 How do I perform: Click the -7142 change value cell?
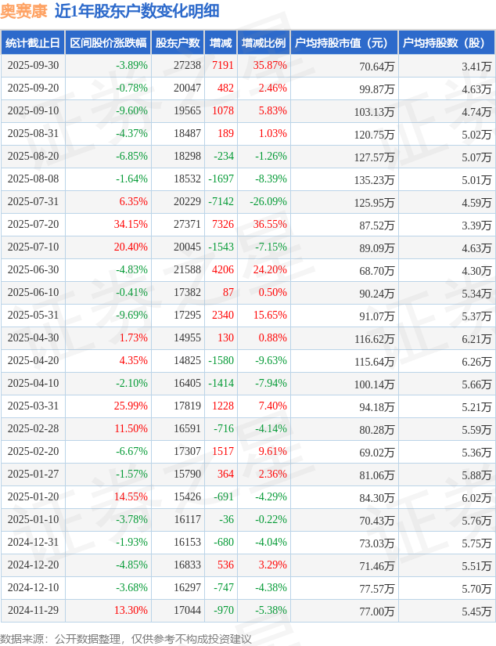point(221,202)
